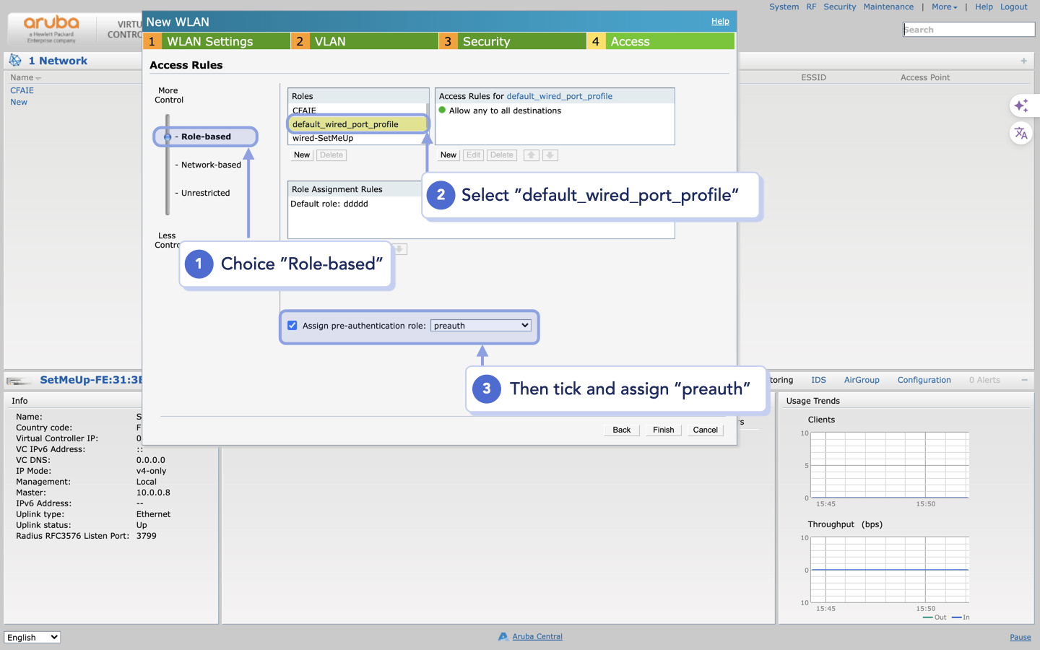Open the English language selector
The image size is (1040, 650).
[32, 637]
